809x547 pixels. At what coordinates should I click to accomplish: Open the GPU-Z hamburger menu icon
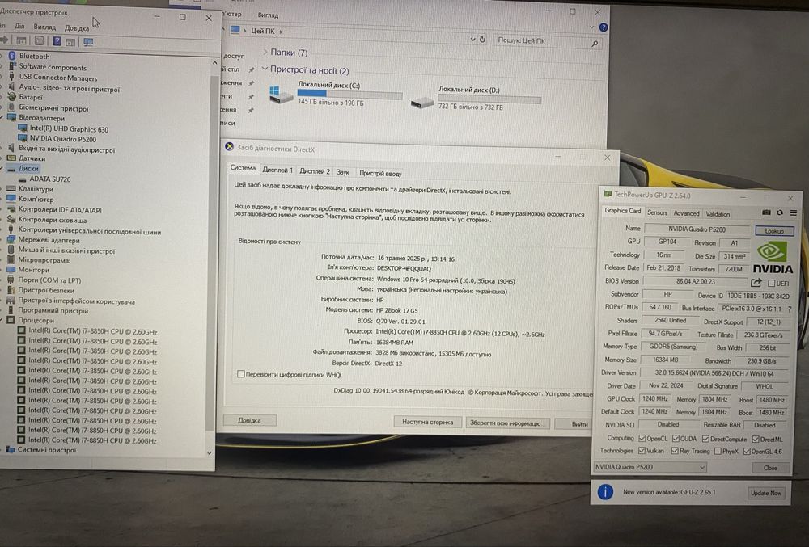pyautogui.click(x=794, y=212)
